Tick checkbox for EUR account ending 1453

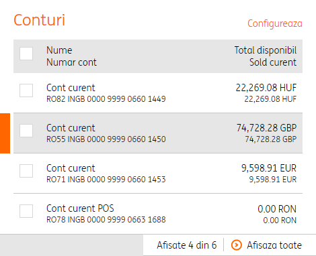tap(26, 171)
